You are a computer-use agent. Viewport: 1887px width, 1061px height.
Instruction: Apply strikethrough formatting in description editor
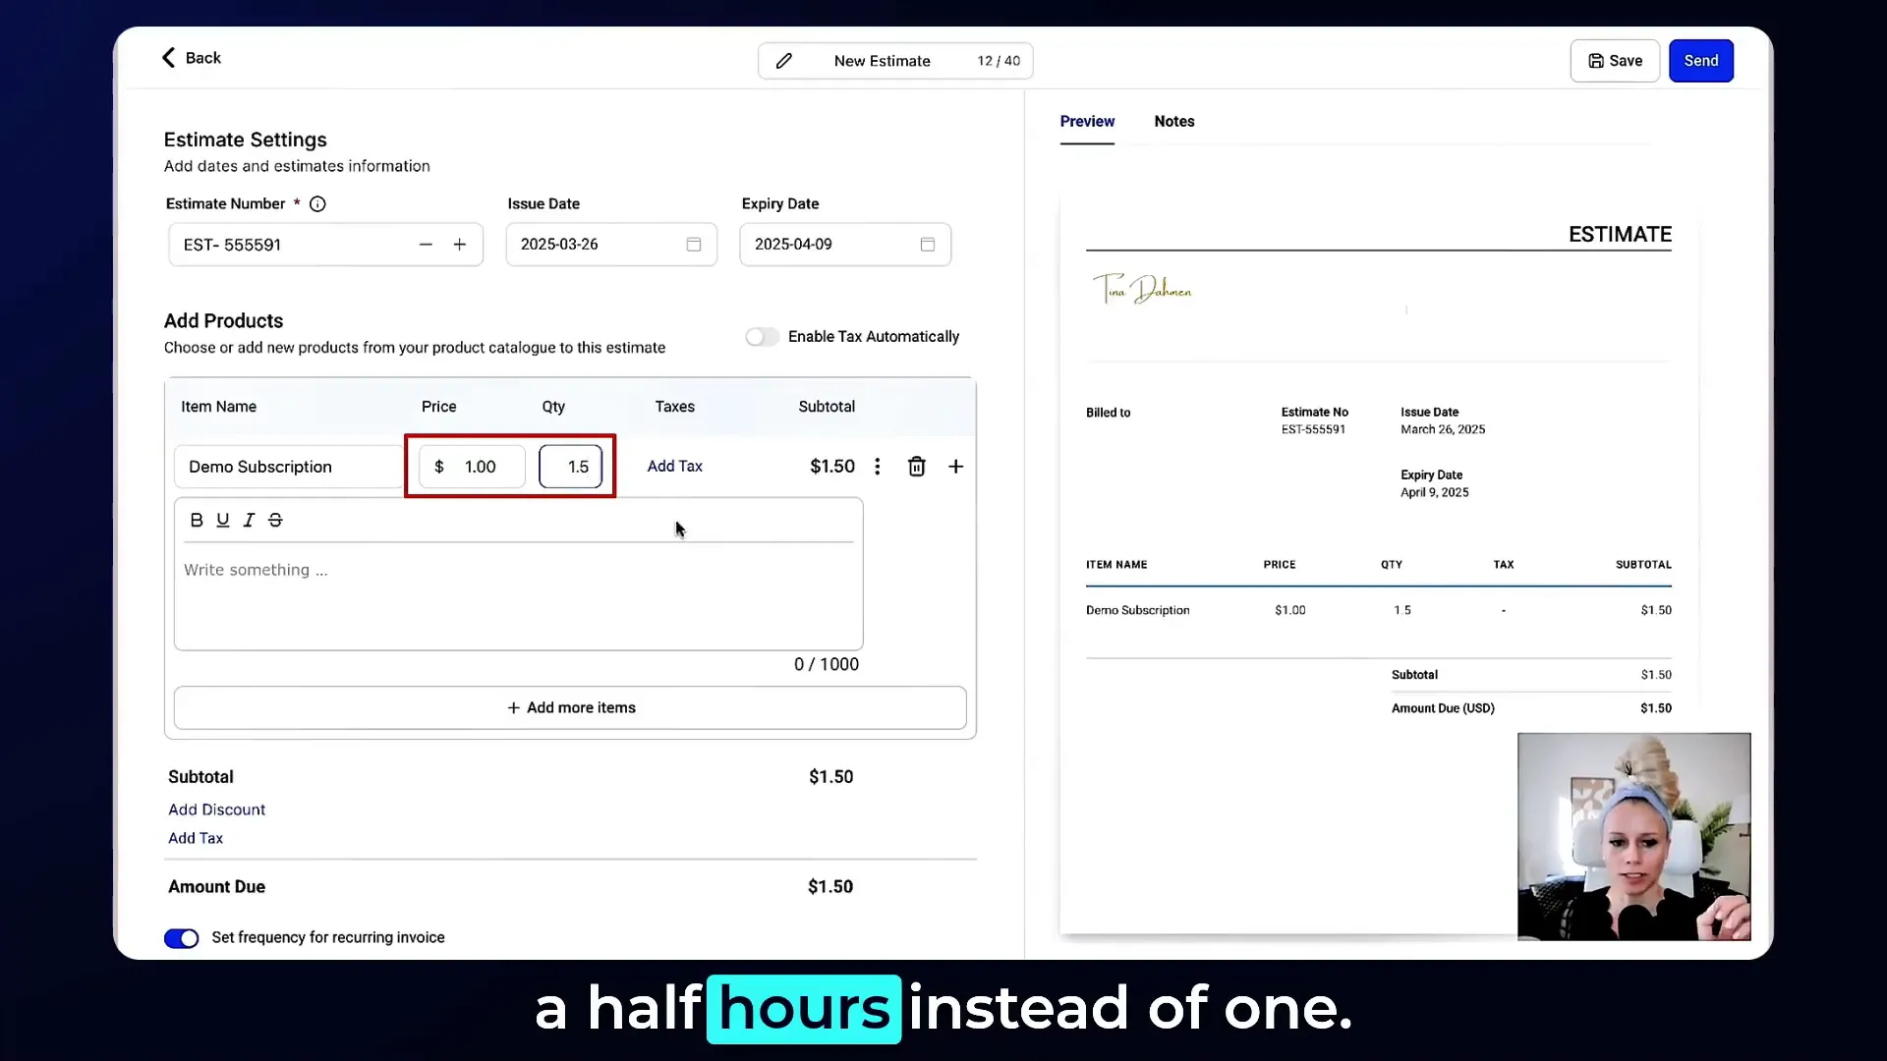tap(275, 521)
